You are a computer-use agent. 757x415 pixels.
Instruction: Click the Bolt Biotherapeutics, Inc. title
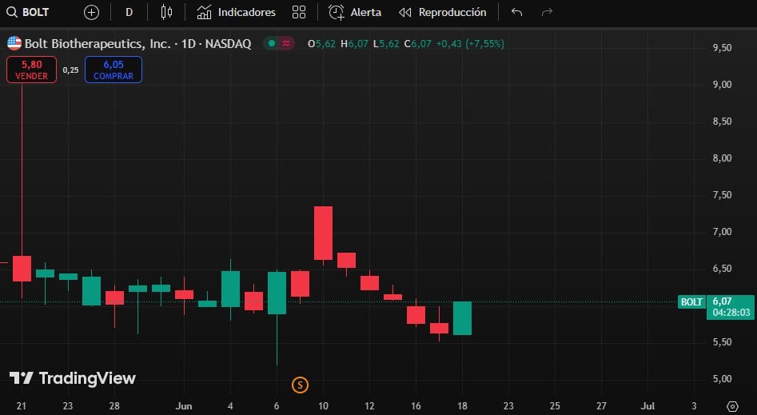[x=98, y=43]
